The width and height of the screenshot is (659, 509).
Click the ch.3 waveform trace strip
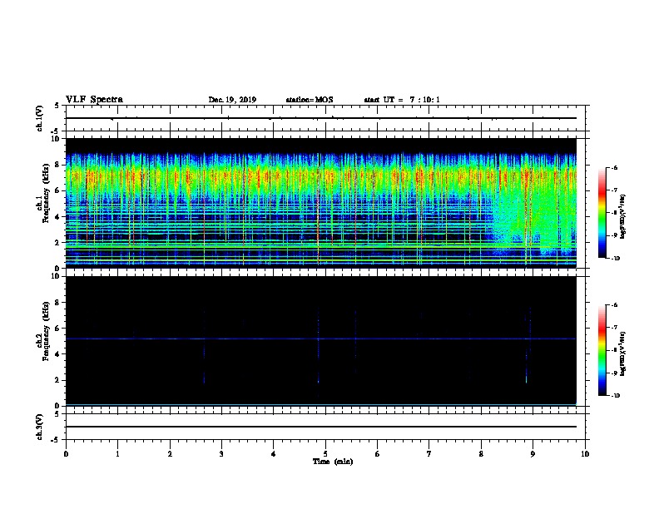[x=321, y=427]
